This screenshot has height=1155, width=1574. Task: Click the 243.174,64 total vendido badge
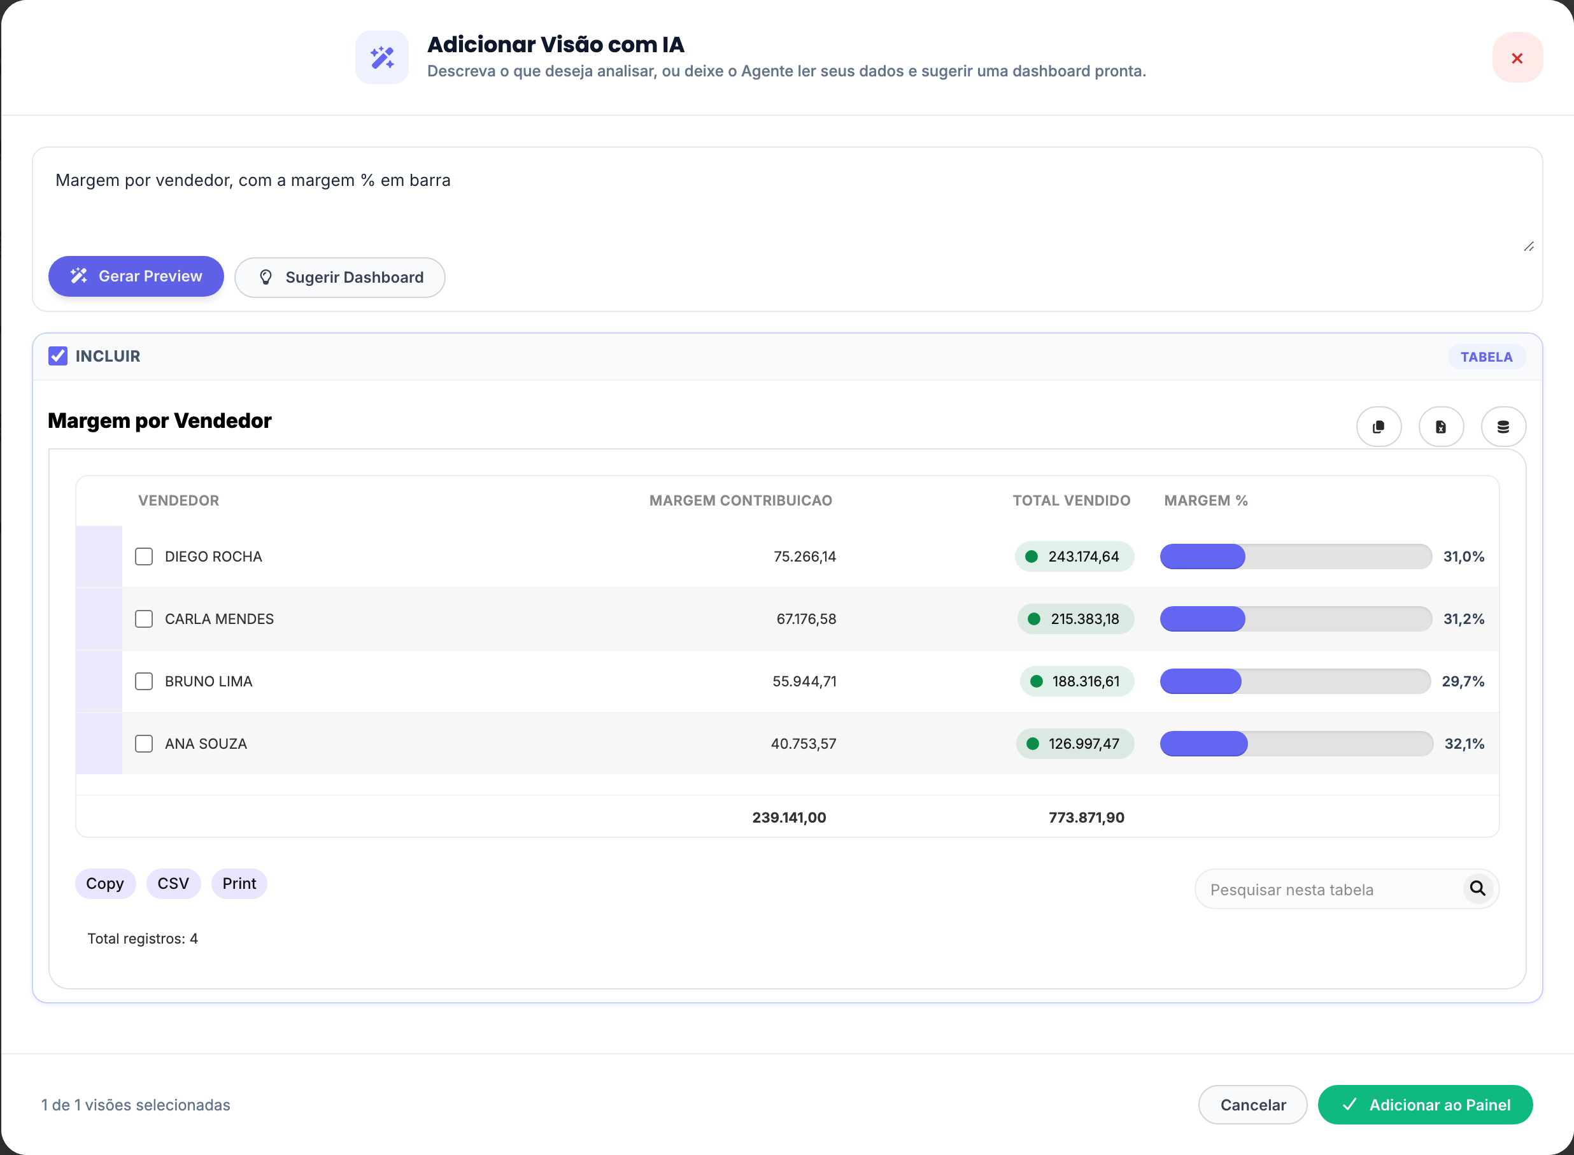pyautogui.click(x=1074, y=556)
